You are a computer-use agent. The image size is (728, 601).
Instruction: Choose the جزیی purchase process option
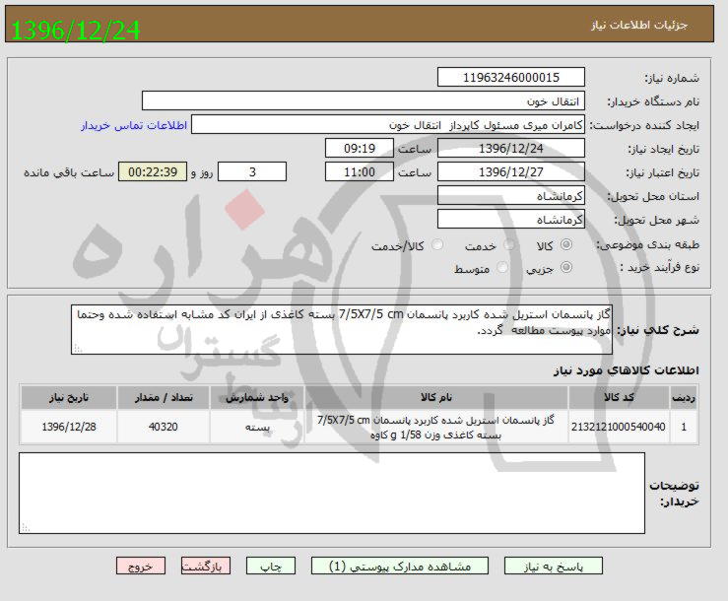(566, 267)
